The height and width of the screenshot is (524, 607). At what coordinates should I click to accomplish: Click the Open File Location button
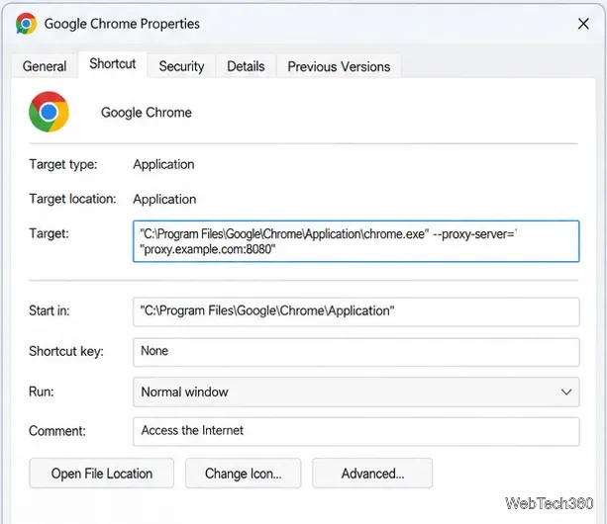point(101,474)
